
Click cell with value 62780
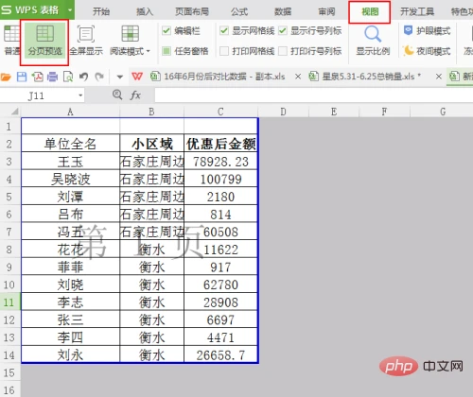tap(220, 285)
